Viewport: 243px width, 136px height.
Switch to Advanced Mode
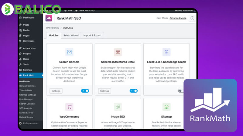(178, 18)
